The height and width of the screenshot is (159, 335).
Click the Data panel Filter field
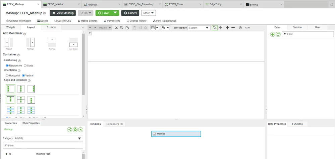tap(308, 34)
